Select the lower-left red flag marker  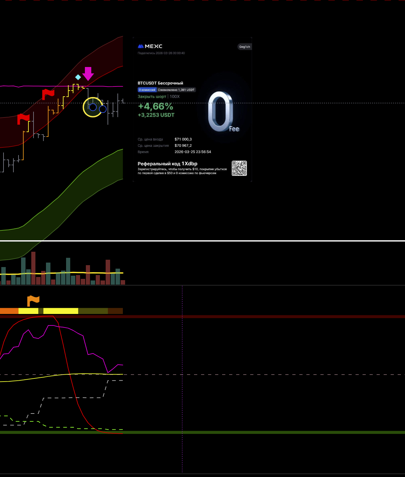(x=23, y=119)
